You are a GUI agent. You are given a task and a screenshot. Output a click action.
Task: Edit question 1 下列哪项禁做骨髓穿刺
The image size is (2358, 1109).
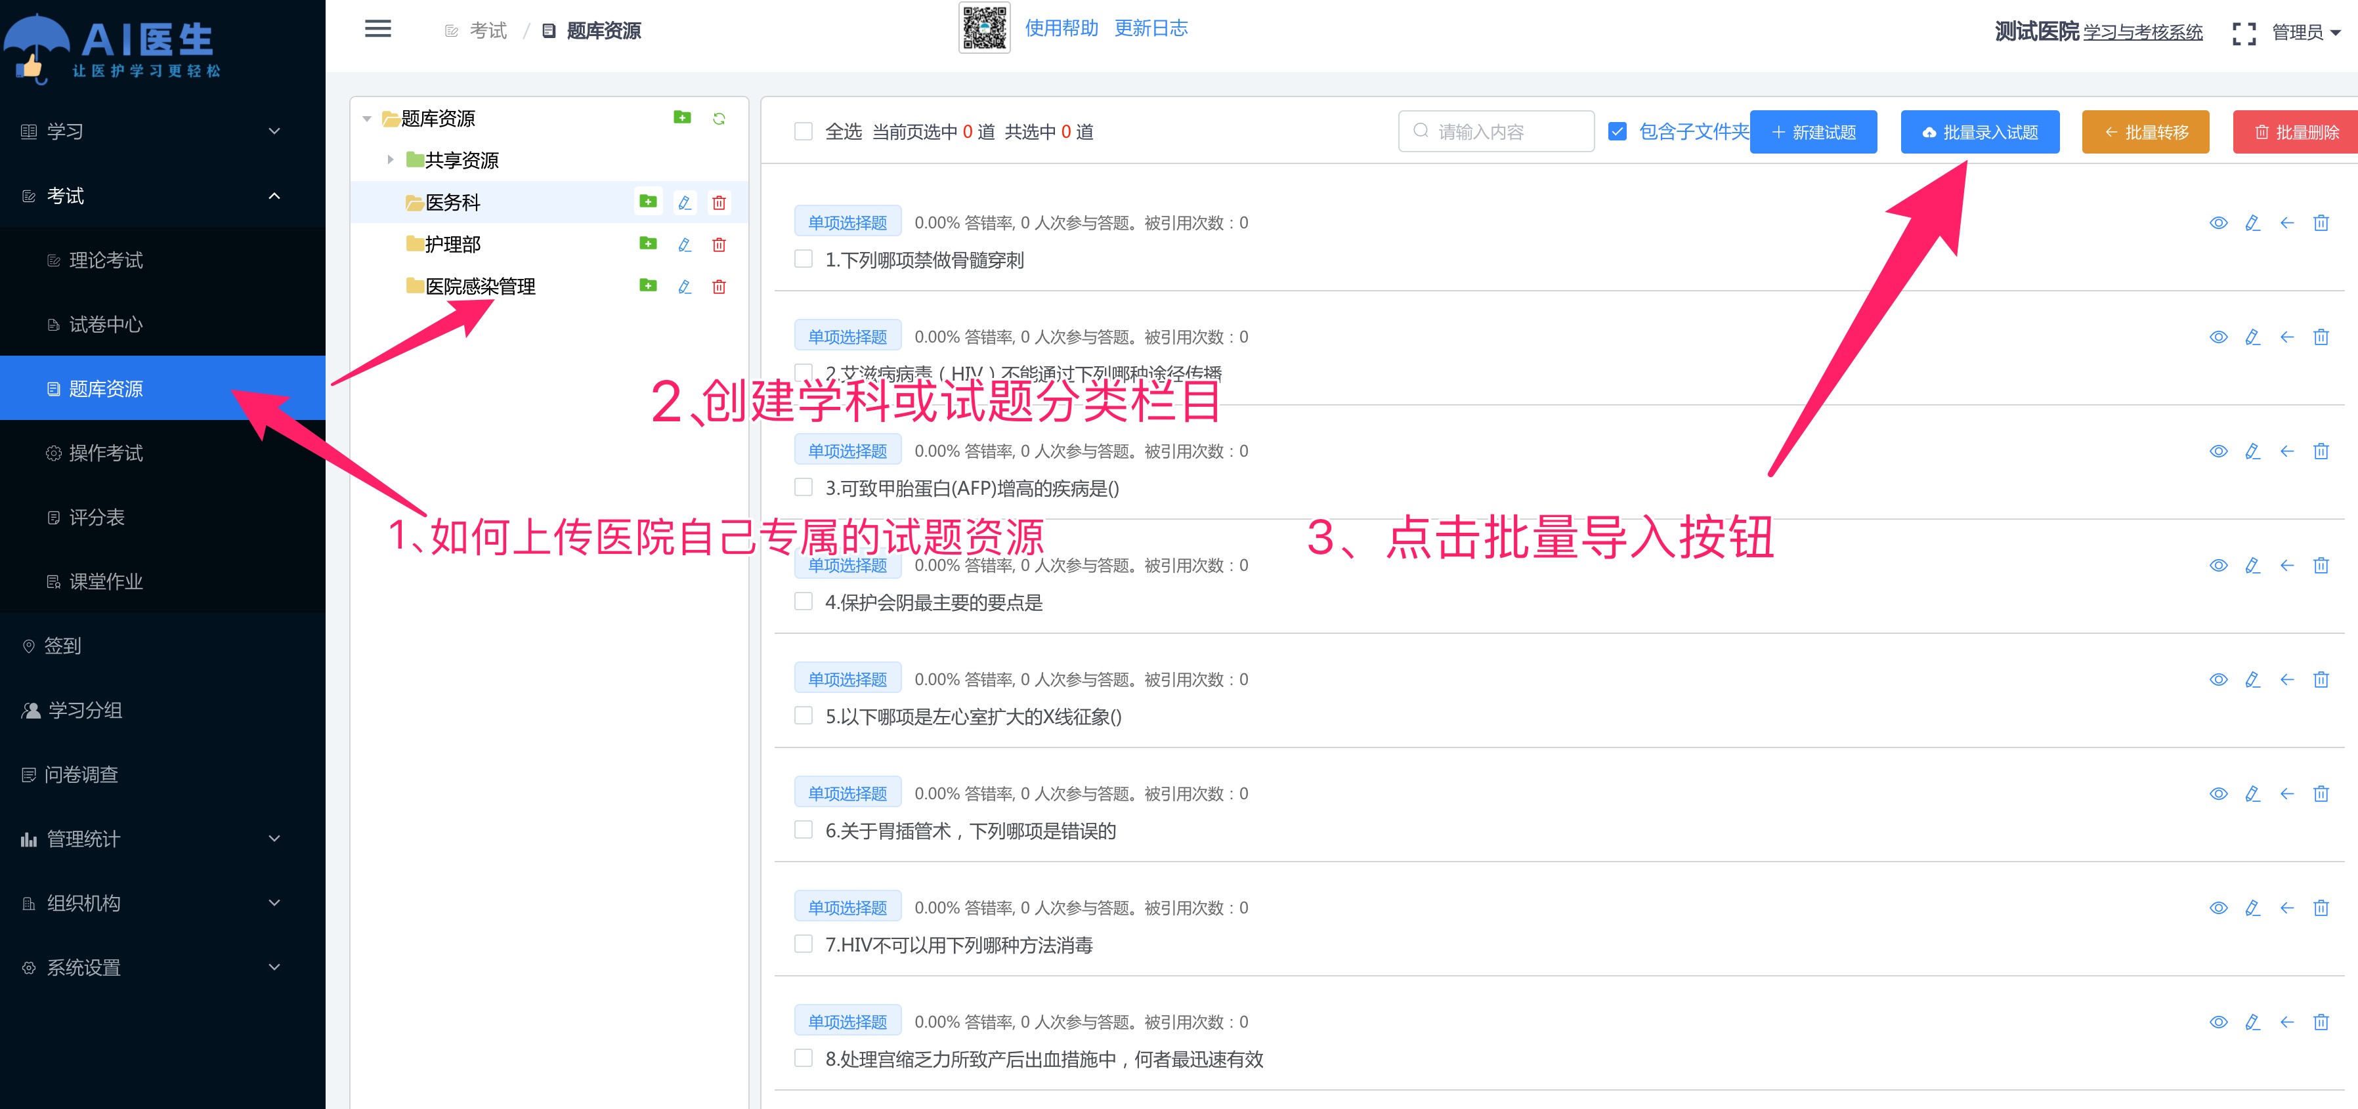point(2253,222)
